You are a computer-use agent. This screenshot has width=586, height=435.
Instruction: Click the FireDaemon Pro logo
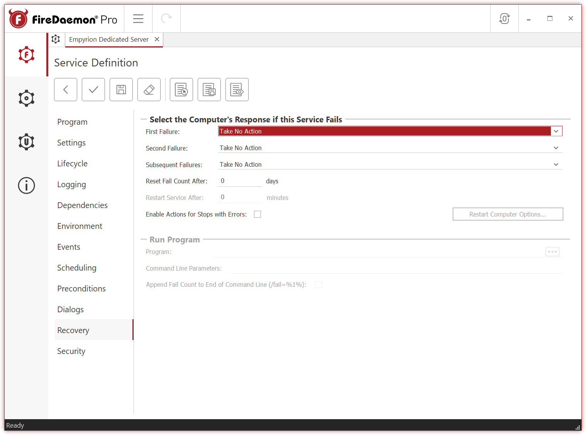point(63,19)
